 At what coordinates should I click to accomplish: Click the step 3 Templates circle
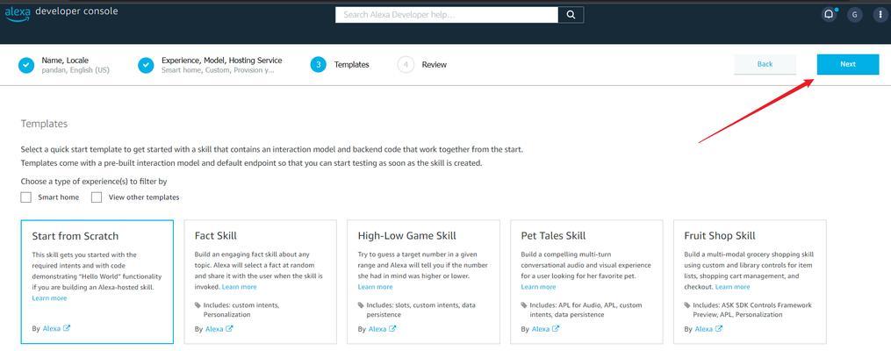318,65
